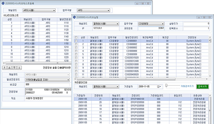Click the 전문정보 text area in 시나리오테스트등록

(x=48, y=92)
